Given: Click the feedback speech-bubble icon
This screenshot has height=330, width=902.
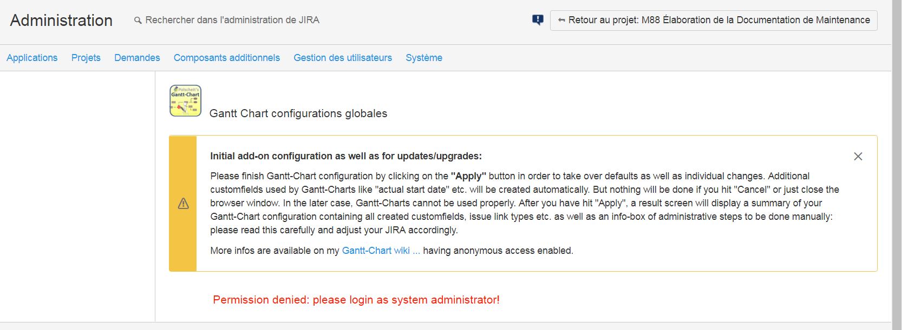Looking at the screenshot, I should [538, 20].
